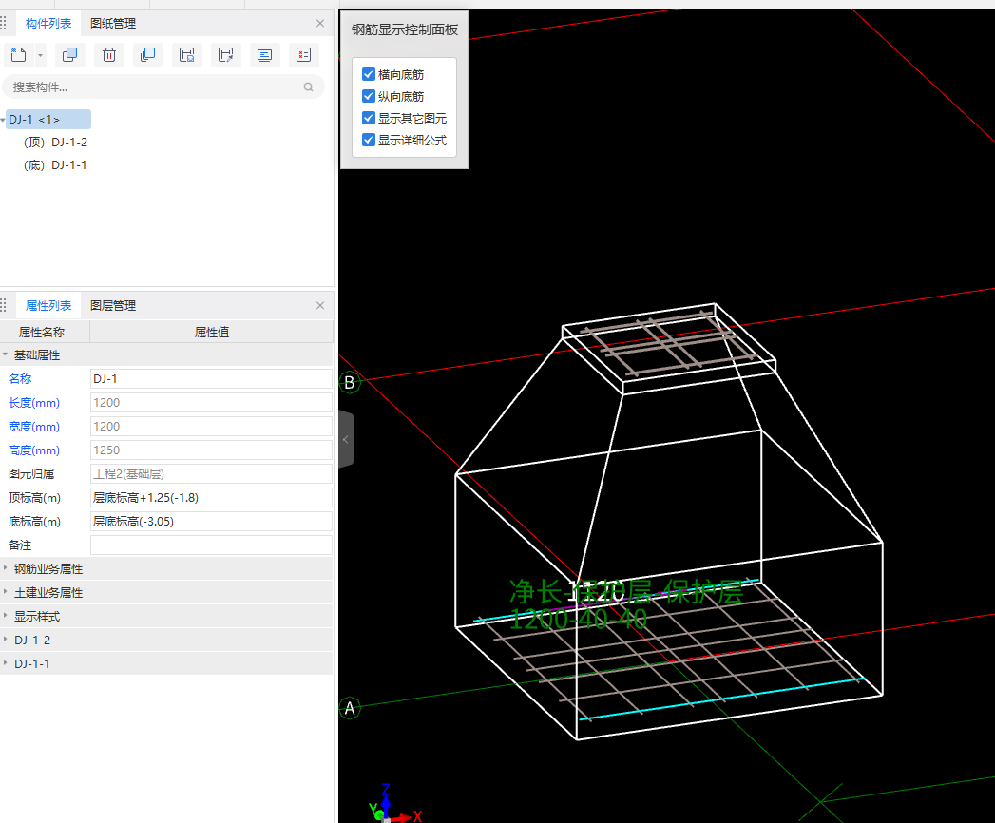Click the axis label A circle
Image resolution: width=995 pixels, height=823 pixels.
(x=350, y=708)
